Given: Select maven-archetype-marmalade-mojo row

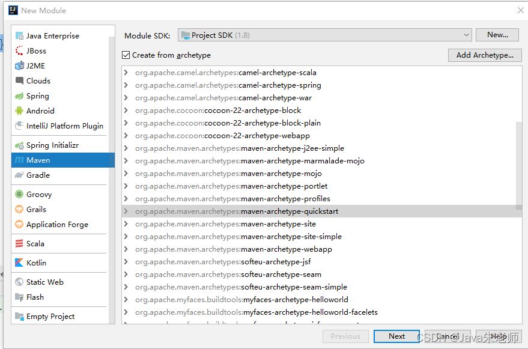Looking at the screenshot, I should [322, 161].
